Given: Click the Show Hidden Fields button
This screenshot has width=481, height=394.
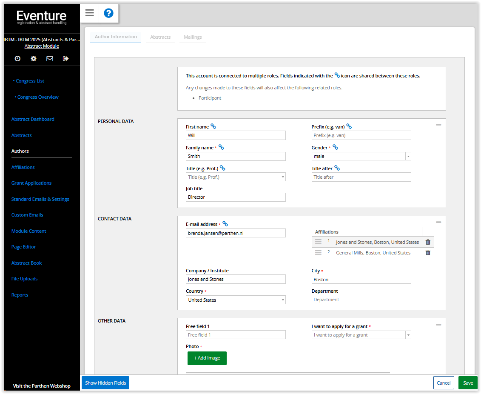Looking at the screenshot, I should 105,383.
